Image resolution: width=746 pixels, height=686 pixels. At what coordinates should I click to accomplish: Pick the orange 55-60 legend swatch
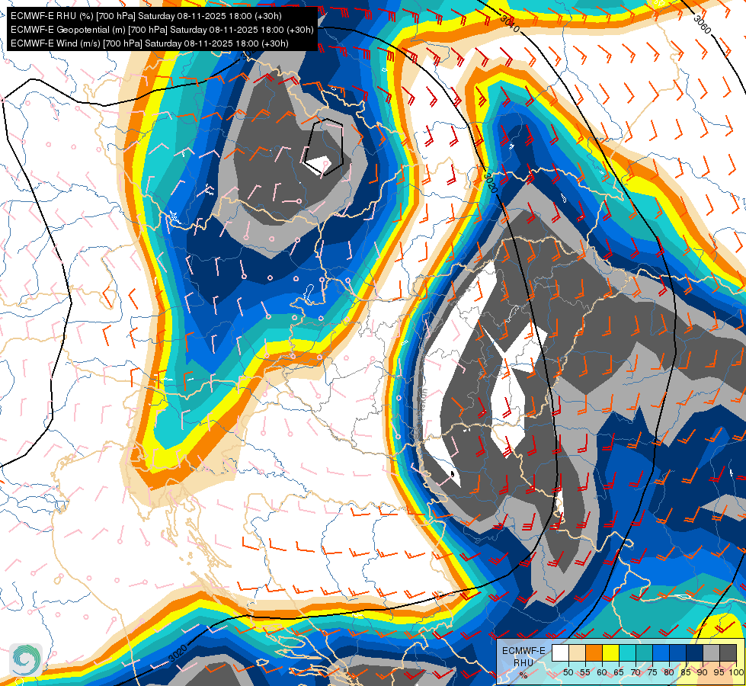point(594,652)
